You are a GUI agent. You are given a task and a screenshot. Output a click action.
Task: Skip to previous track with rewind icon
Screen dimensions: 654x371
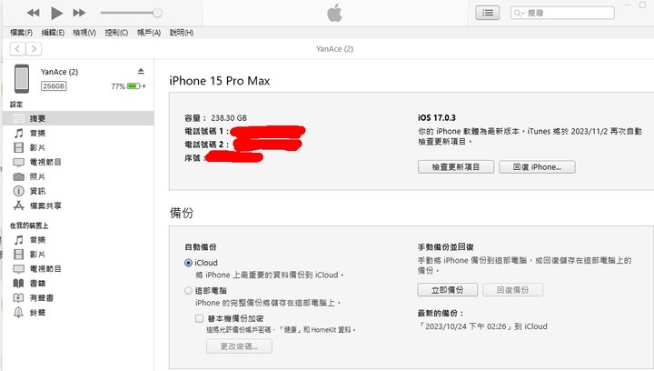[x=34, y=13]
